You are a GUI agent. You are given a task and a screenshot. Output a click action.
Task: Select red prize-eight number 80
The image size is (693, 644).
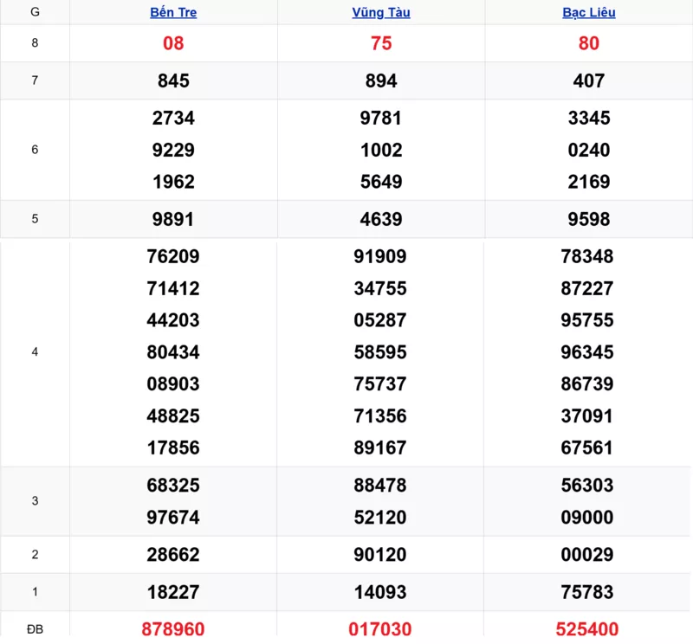coord(589,43)
